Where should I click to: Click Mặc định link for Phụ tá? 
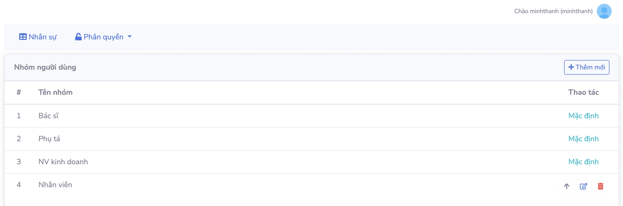click(583, 139)
